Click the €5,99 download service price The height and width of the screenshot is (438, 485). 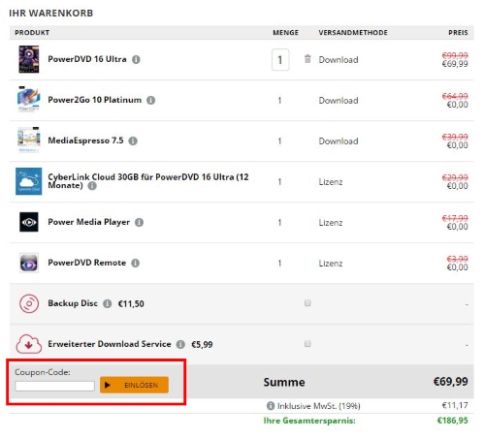(x=202, y=345)
